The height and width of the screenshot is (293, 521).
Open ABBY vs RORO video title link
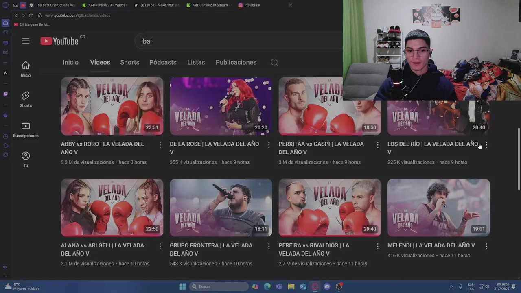103,148
